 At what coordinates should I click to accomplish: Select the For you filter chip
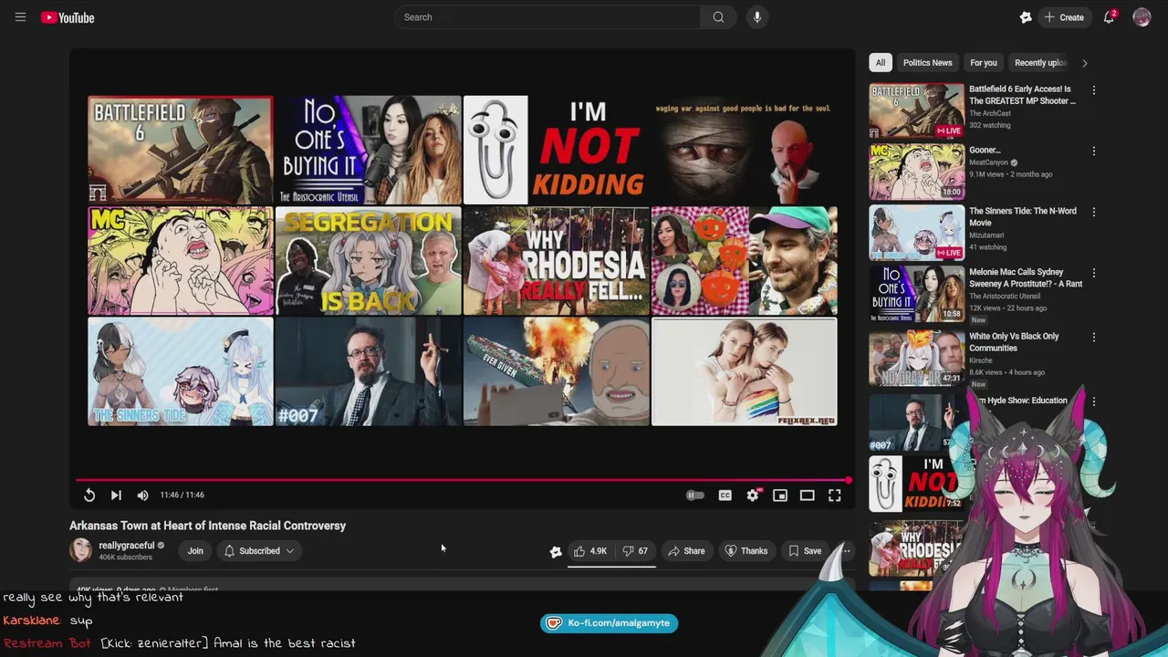(983, 63)
